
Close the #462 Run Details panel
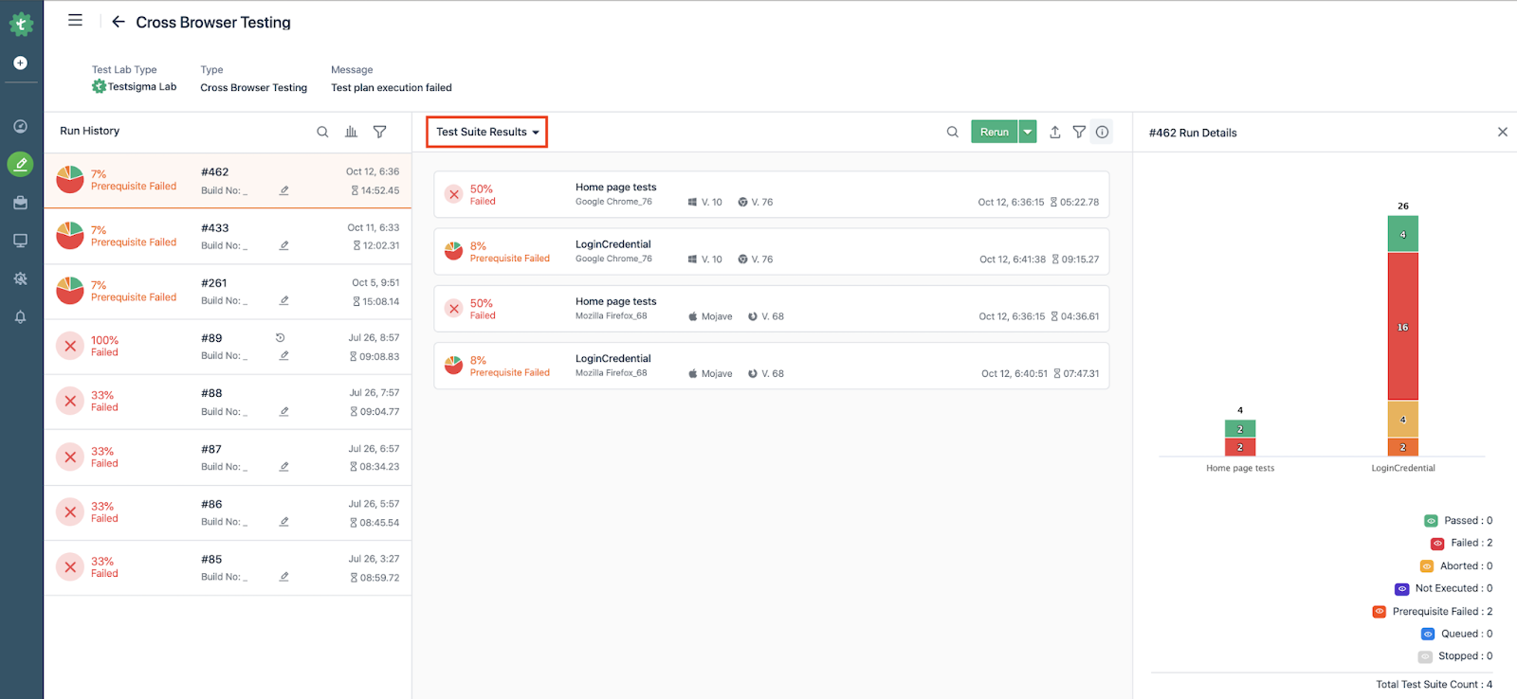point(1502,132)
